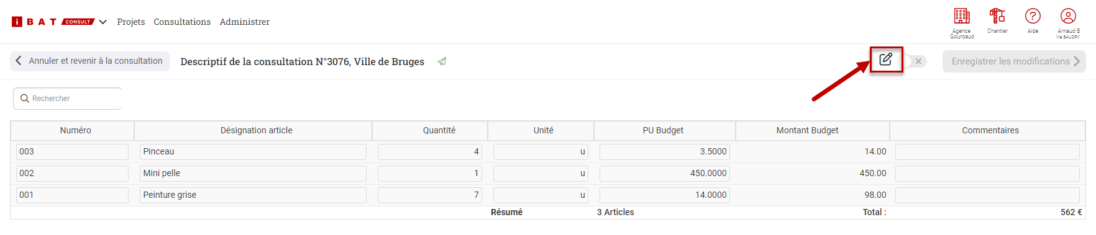
Task: Select the Pinceau designation field
Action: click(x=253, y=152)
